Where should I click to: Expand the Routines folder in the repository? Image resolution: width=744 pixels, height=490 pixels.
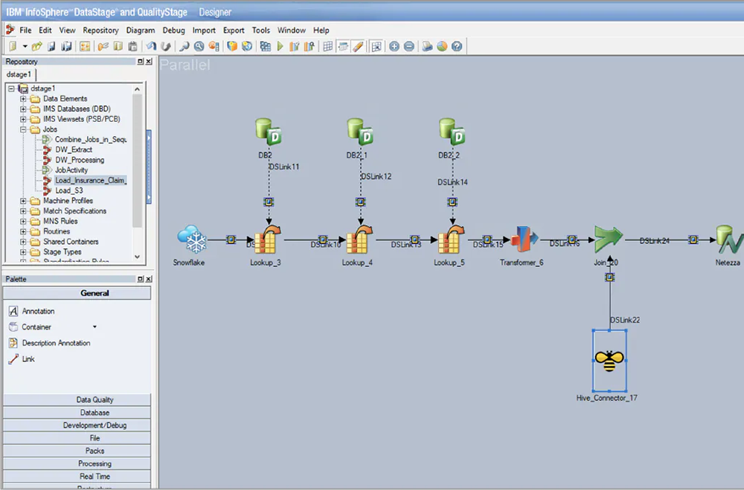(x=23, y=231)
